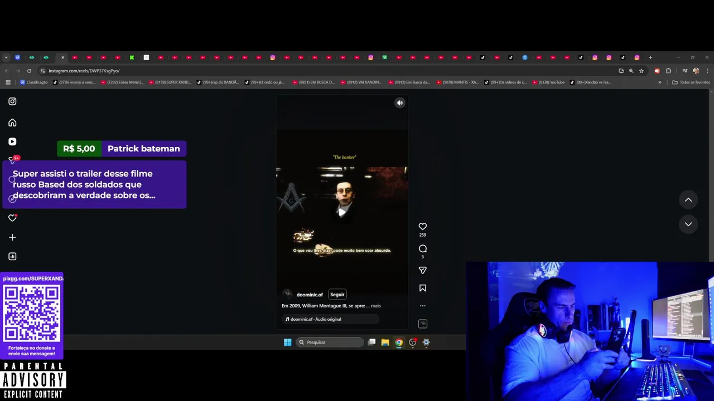Click the Create plus icon in the sidebar
This screenshot has width=714, height=401.
[12, 237]
